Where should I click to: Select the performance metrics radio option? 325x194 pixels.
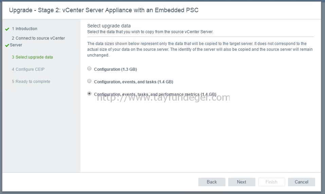click(89, 93)
